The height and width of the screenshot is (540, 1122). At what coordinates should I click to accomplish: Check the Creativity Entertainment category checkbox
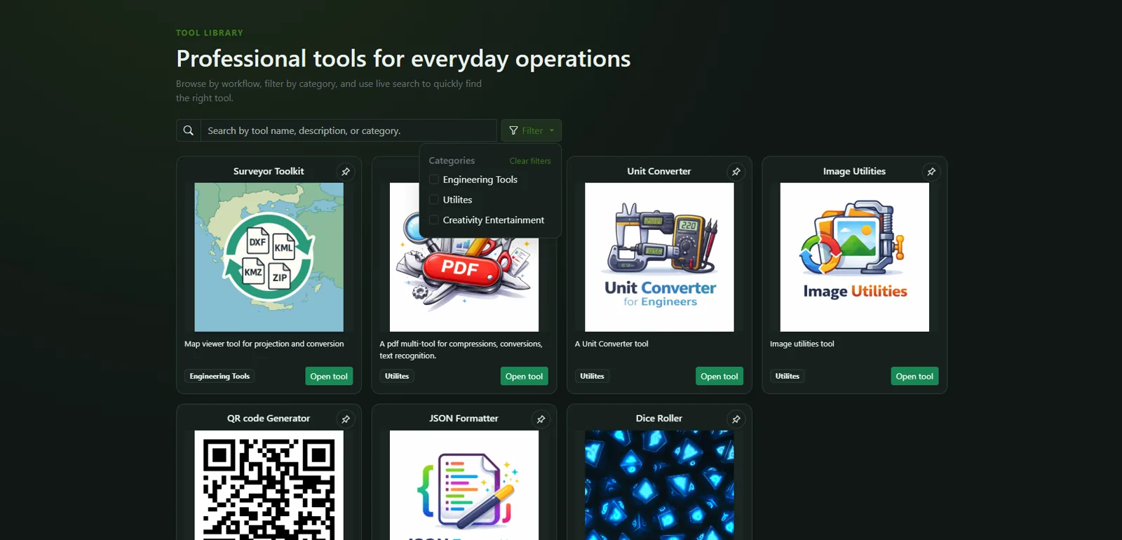click(434, 220)
